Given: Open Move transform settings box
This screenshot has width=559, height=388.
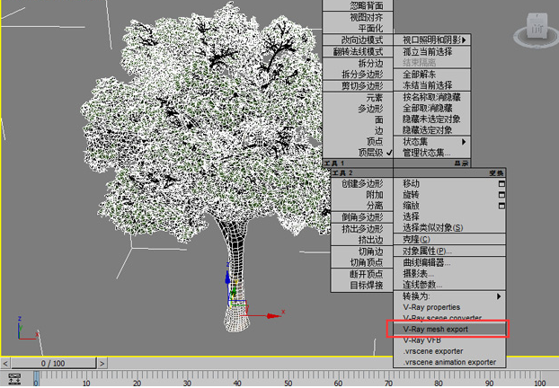Looking at the screenshot, I should coord(501,184).
